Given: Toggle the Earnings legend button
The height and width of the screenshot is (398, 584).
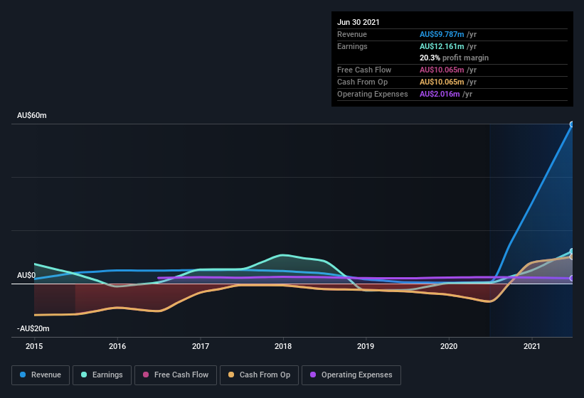Looking at the screenshot, I should tap(102, 375).
